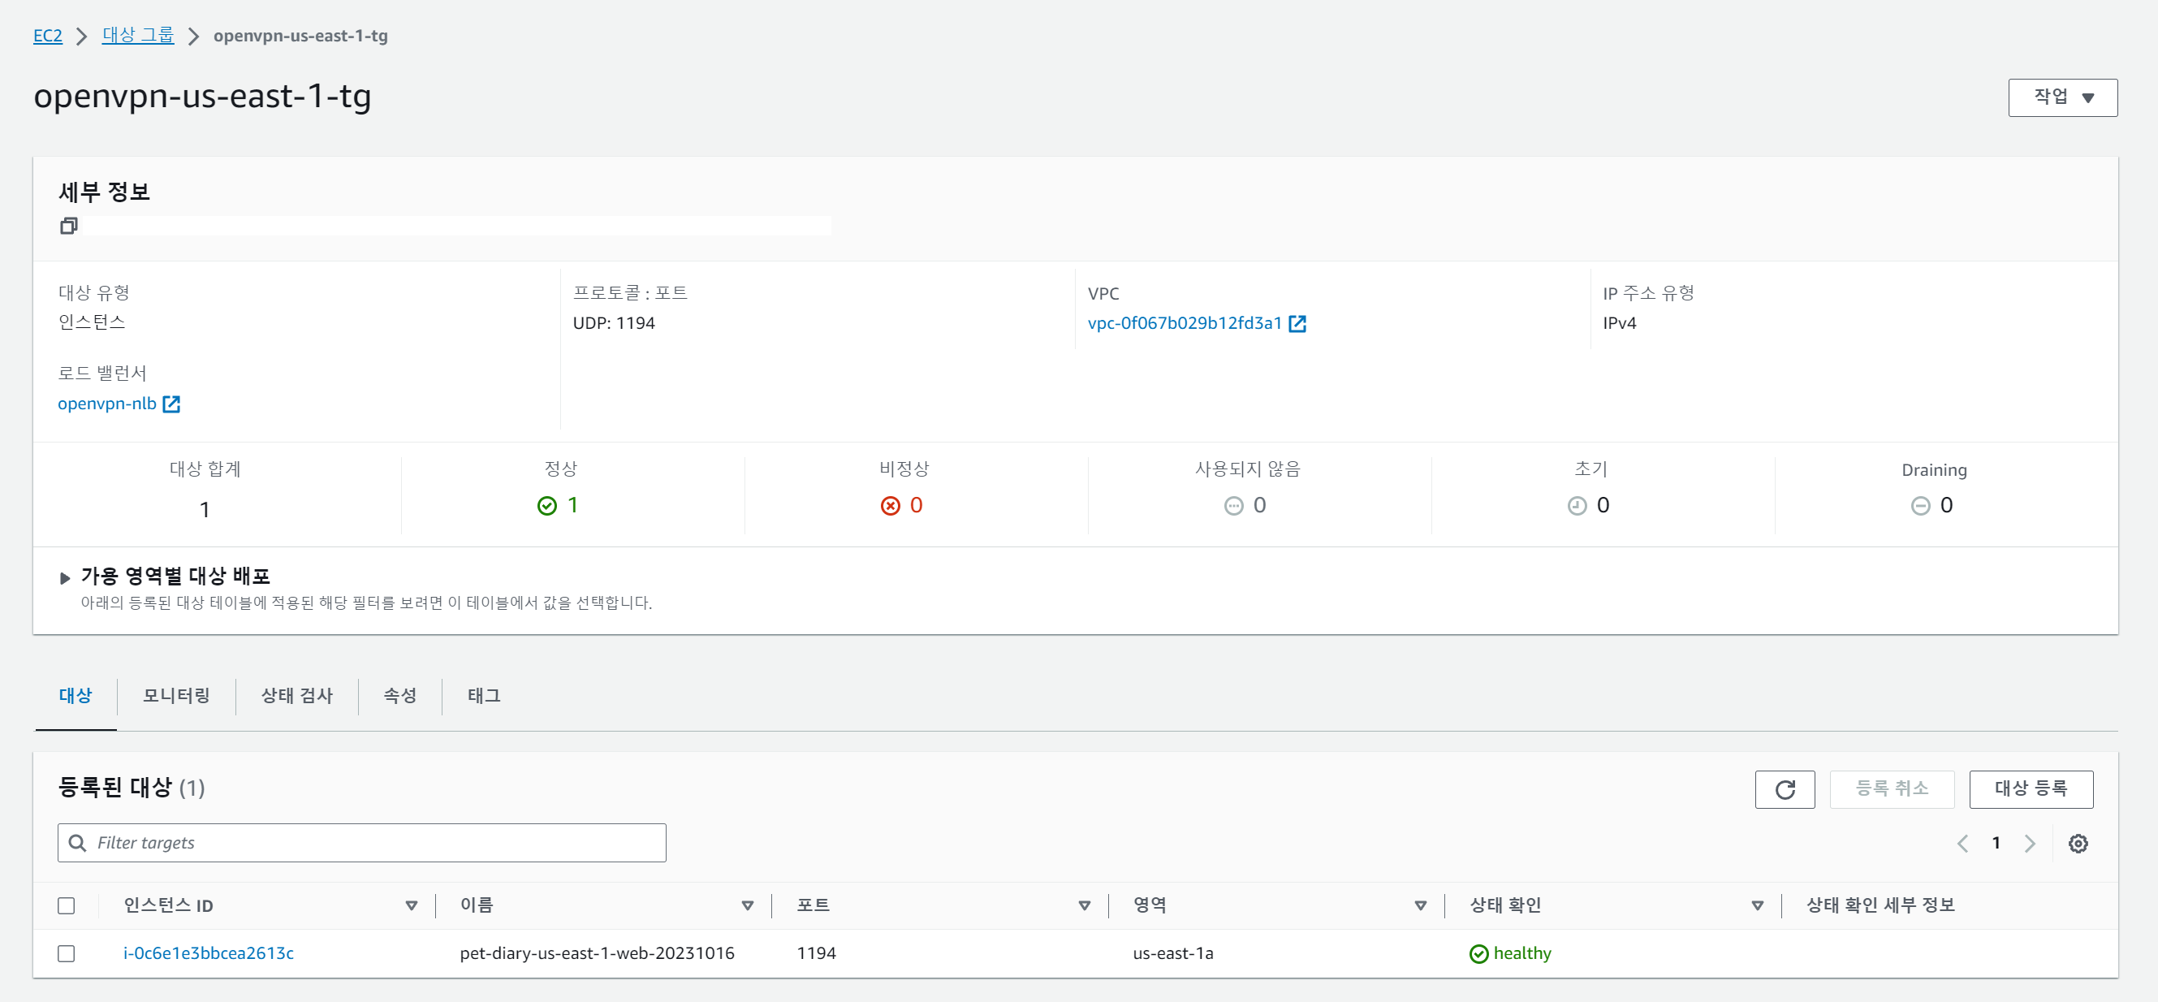
Task: Click the 비정상 count value 0
Action: [x=917, y=505]
